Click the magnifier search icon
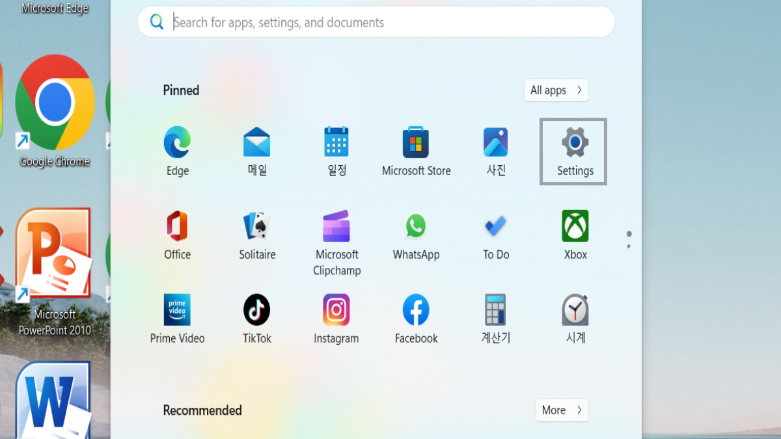The image size is (781, 439). click(x=157, y=22)
